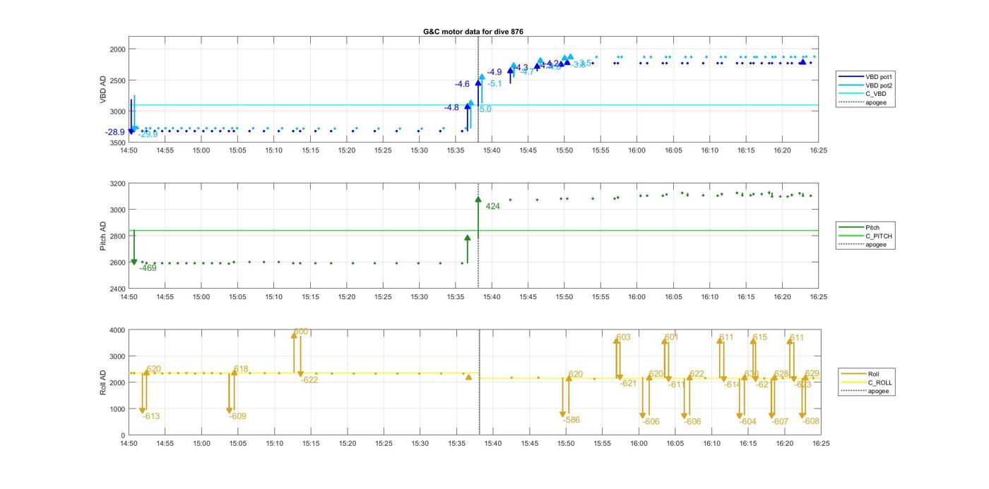Click the '600' roll data label
989x489 pixels.
tap(301, 332)
